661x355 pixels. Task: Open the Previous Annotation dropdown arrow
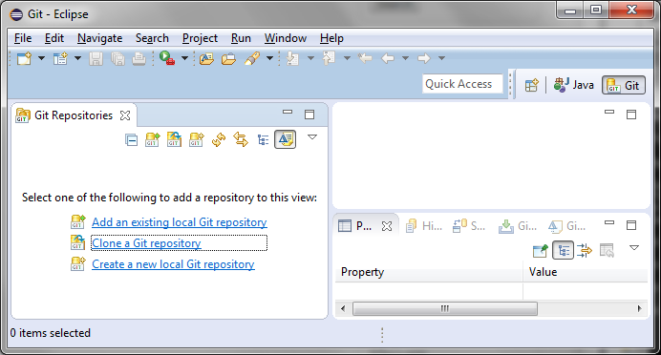click(347, 58)
